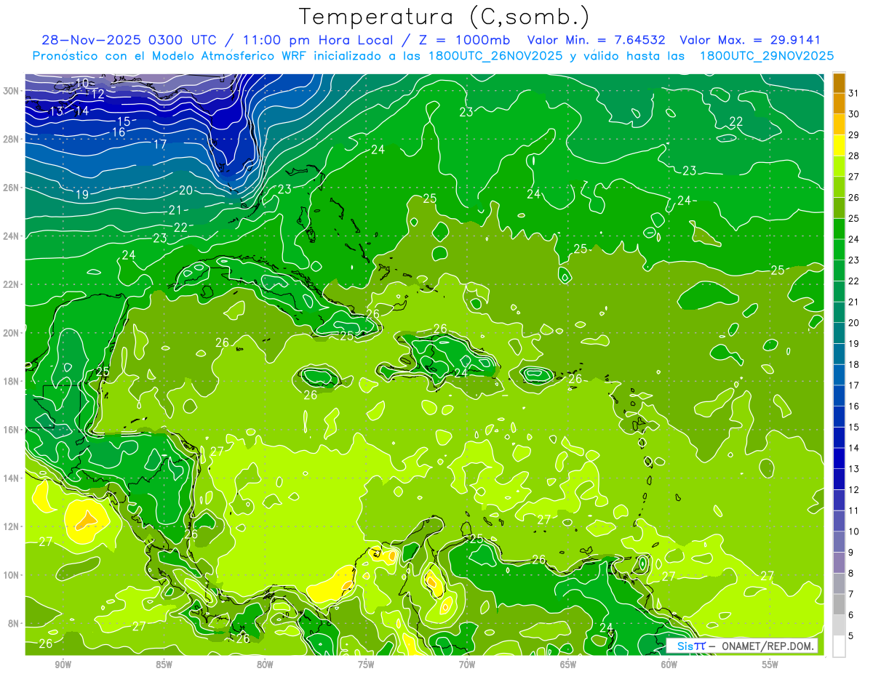Select the 26N latitude axis label
Image resolution: width=873 pixels, height=674 pixels.
click(x=12, y=188)
